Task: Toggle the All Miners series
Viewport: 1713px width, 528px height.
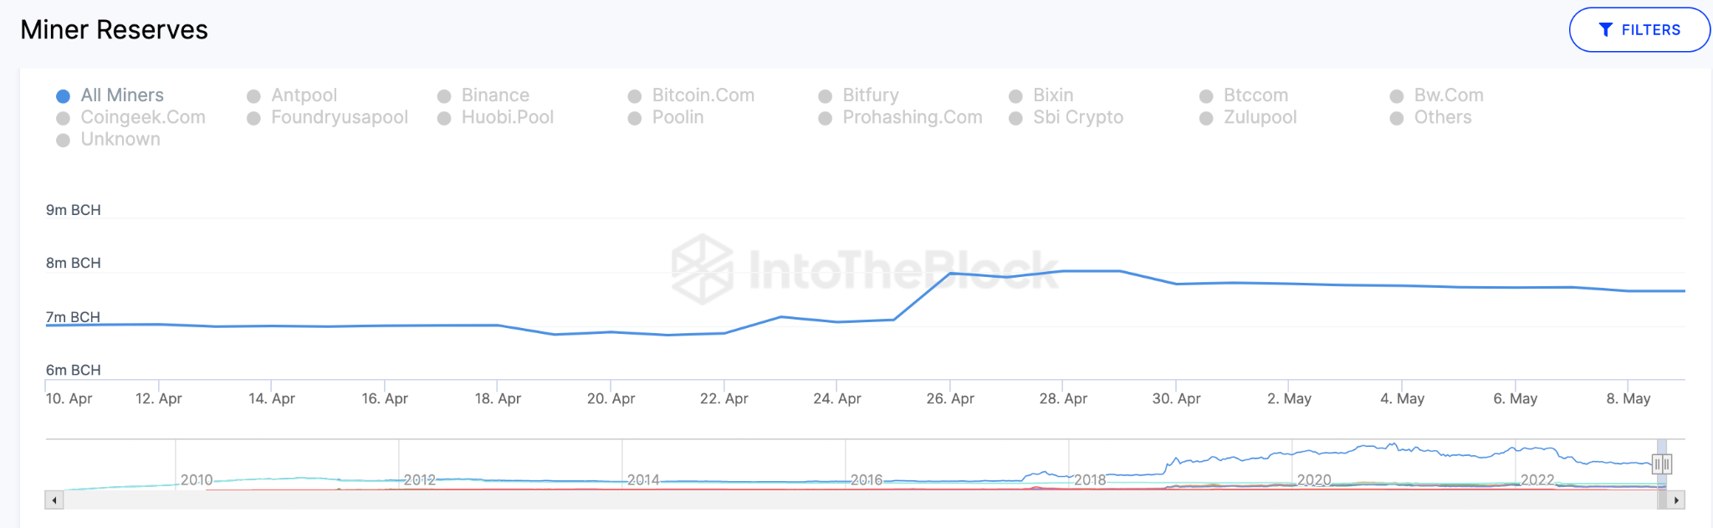Action: pyautogui.click(x=121, y=95)
